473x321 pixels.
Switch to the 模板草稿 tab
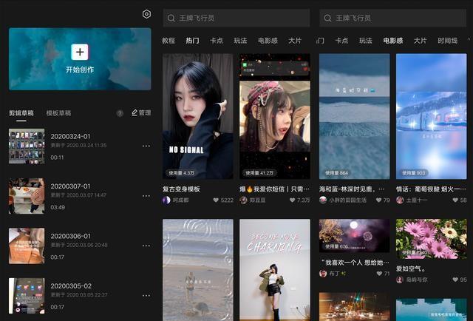58,113
